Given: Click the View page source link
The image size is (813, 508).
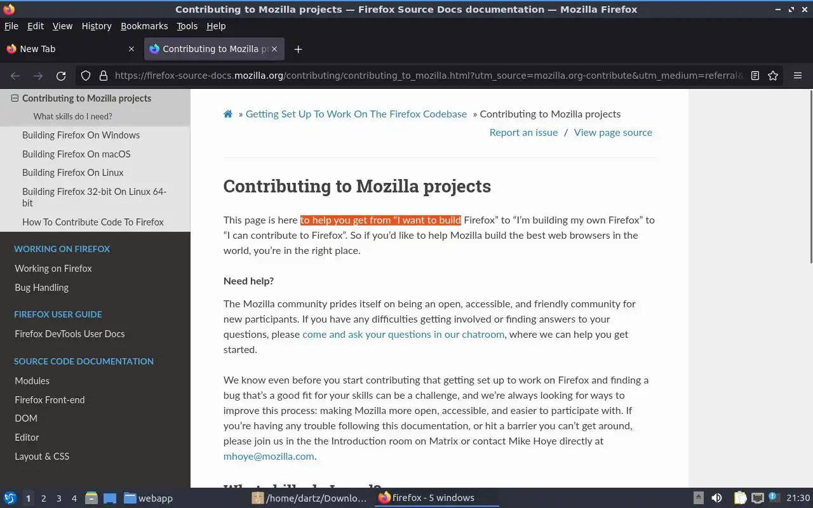Looking at the screenshot, I should pos(613,133).
